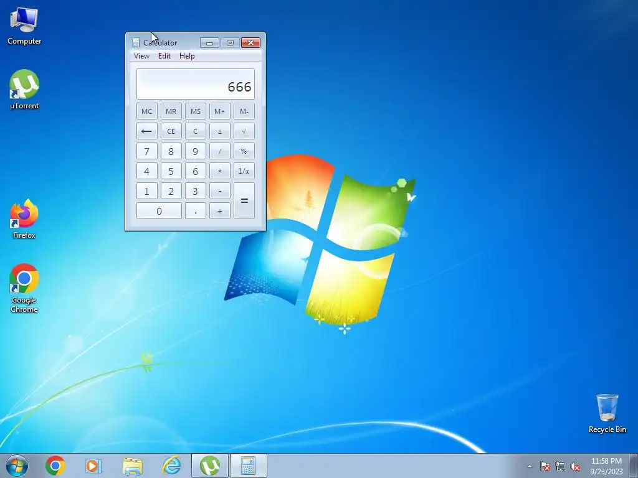Open the View menu in Calculator

coord(141,56)
